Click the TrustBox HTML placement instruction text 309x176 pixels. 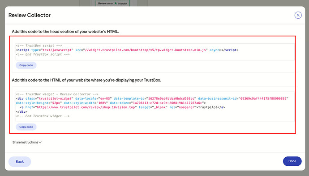point(86,80)
